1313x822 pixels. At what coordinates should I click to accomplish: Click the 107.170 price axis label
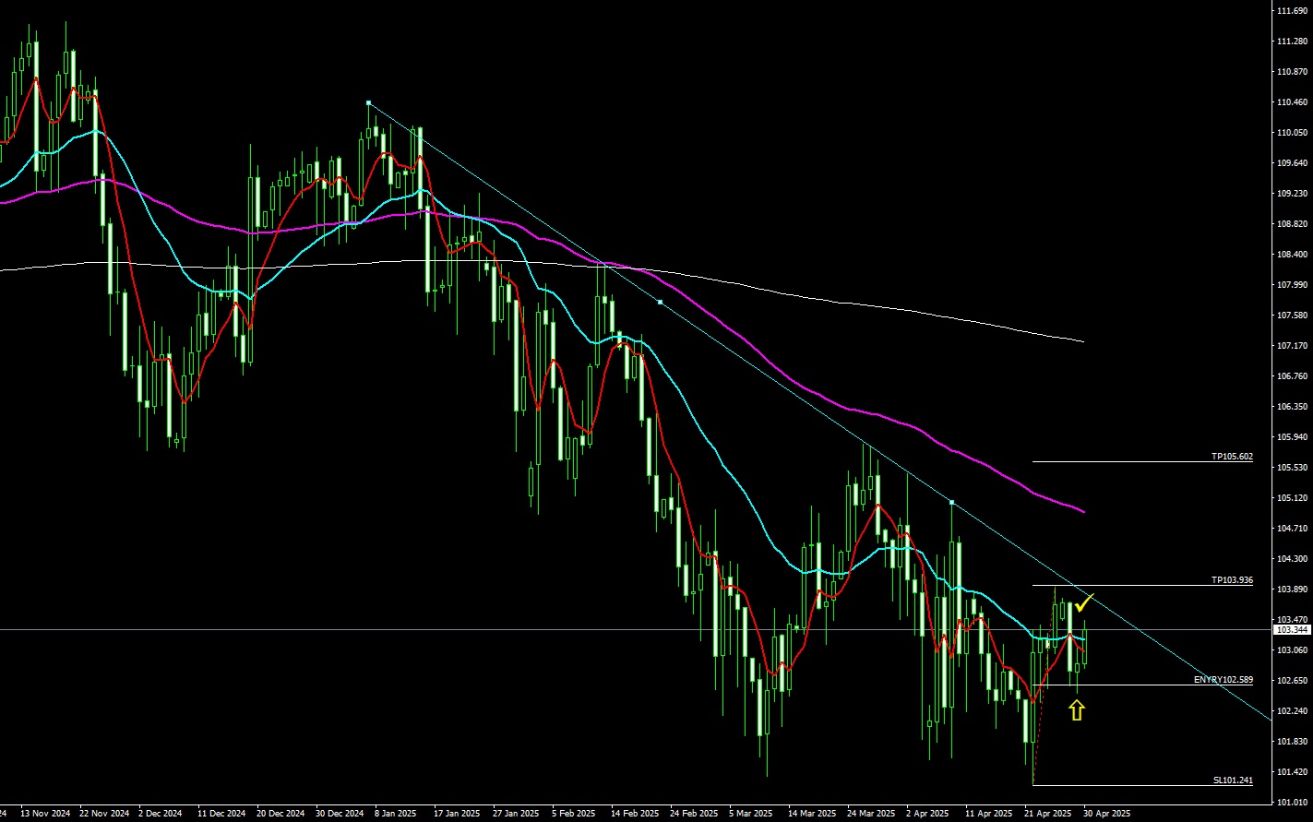click(1293, 346)
